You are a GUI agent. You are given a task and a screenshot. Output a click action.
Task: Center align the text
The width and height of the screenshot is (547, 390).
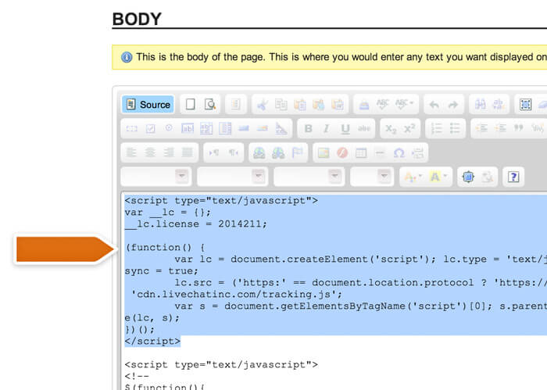coord(150,152)
